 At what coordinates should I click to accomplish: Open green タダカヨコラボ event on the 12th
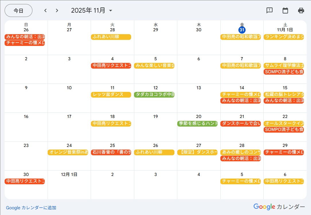pyautogui.click(x=154, y=95)
